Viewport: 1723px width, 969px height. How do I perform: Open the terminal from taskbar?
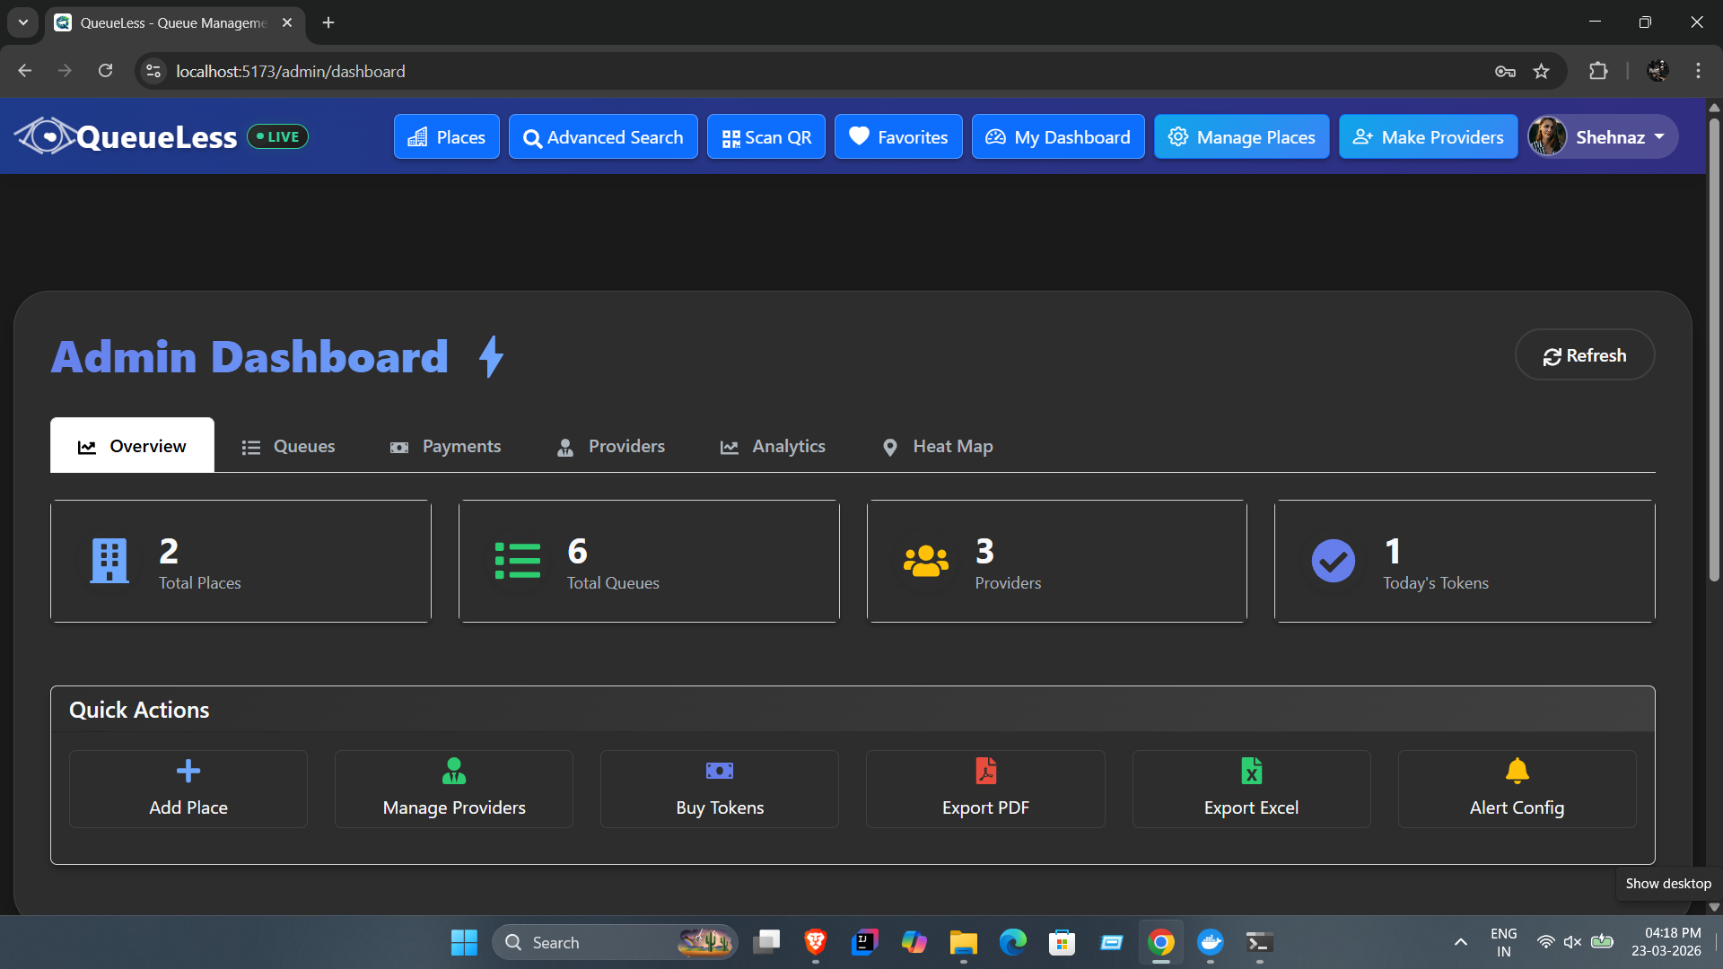(1259, 942)
